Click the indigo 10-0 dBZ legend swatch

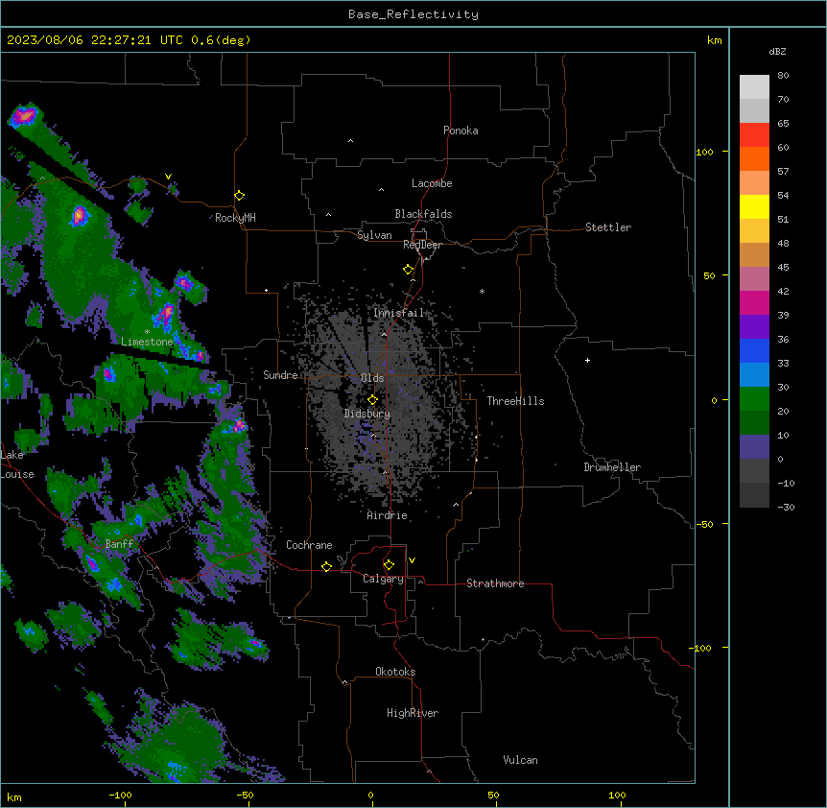pos(754,447)
